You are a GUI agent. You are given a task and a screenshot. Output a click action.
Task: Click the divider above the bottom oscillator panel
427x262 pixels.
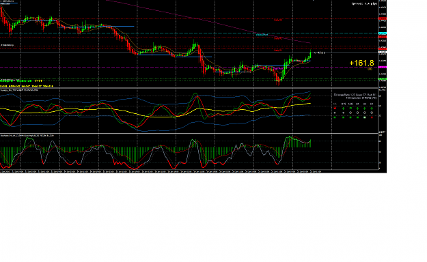[189, 133]
